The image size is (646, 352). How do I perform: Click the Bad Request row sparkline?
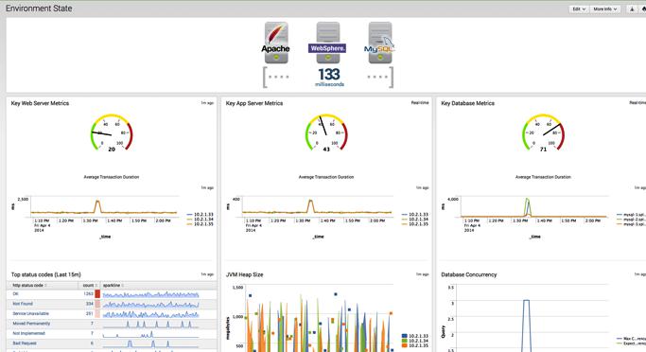150,343
